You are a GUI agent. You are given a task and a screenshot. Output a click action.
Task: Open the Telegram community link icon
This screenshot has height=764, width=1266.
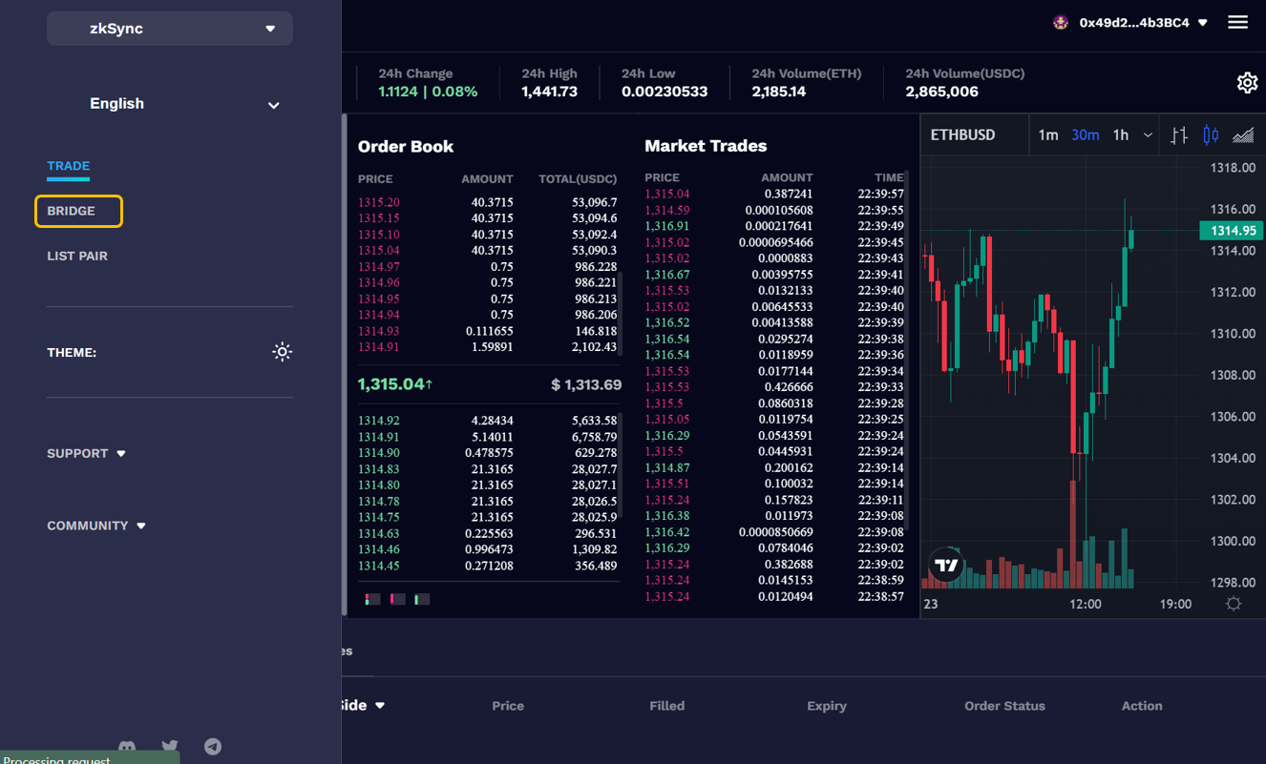[x=213, y=747]
